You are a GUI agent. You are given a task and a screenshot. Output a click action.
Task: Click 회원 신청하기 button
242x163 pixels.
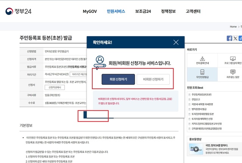point(118,79)
